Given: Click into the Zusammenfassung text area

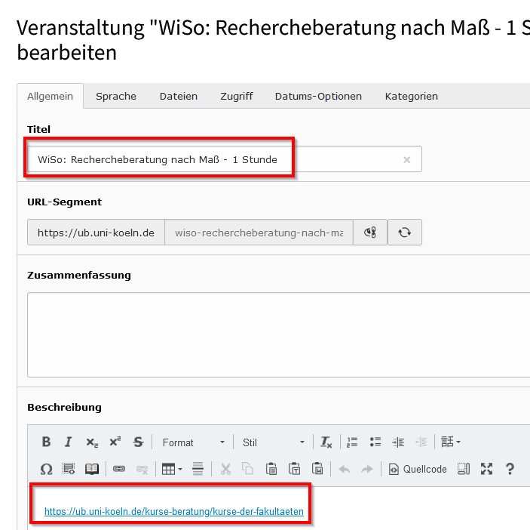Looking at the screenshot, I should pyautogui.click(x=278, y=334).
